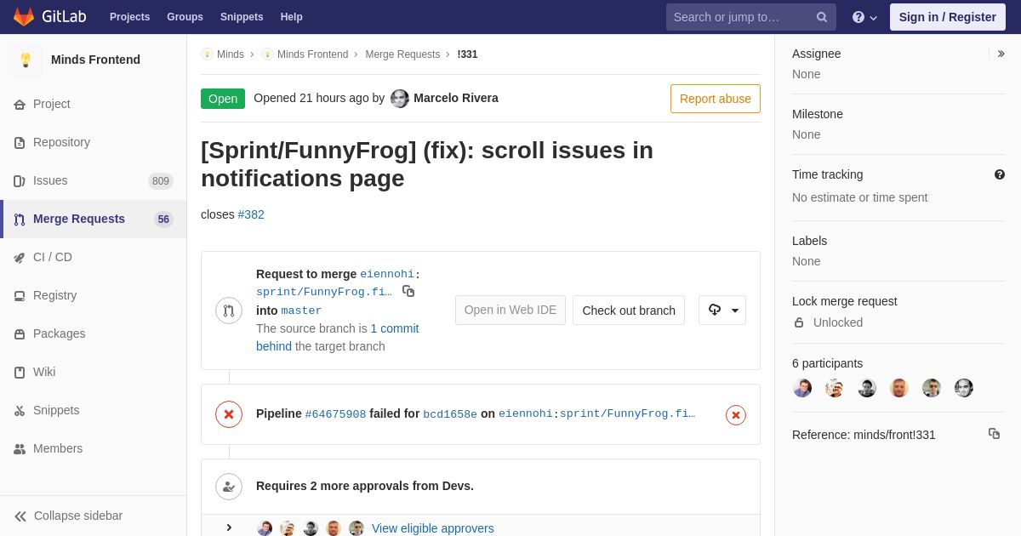This screenshot has width=1021, height=536.
Task: Click the unlocked padlock icon
Action: coord(799,322)
